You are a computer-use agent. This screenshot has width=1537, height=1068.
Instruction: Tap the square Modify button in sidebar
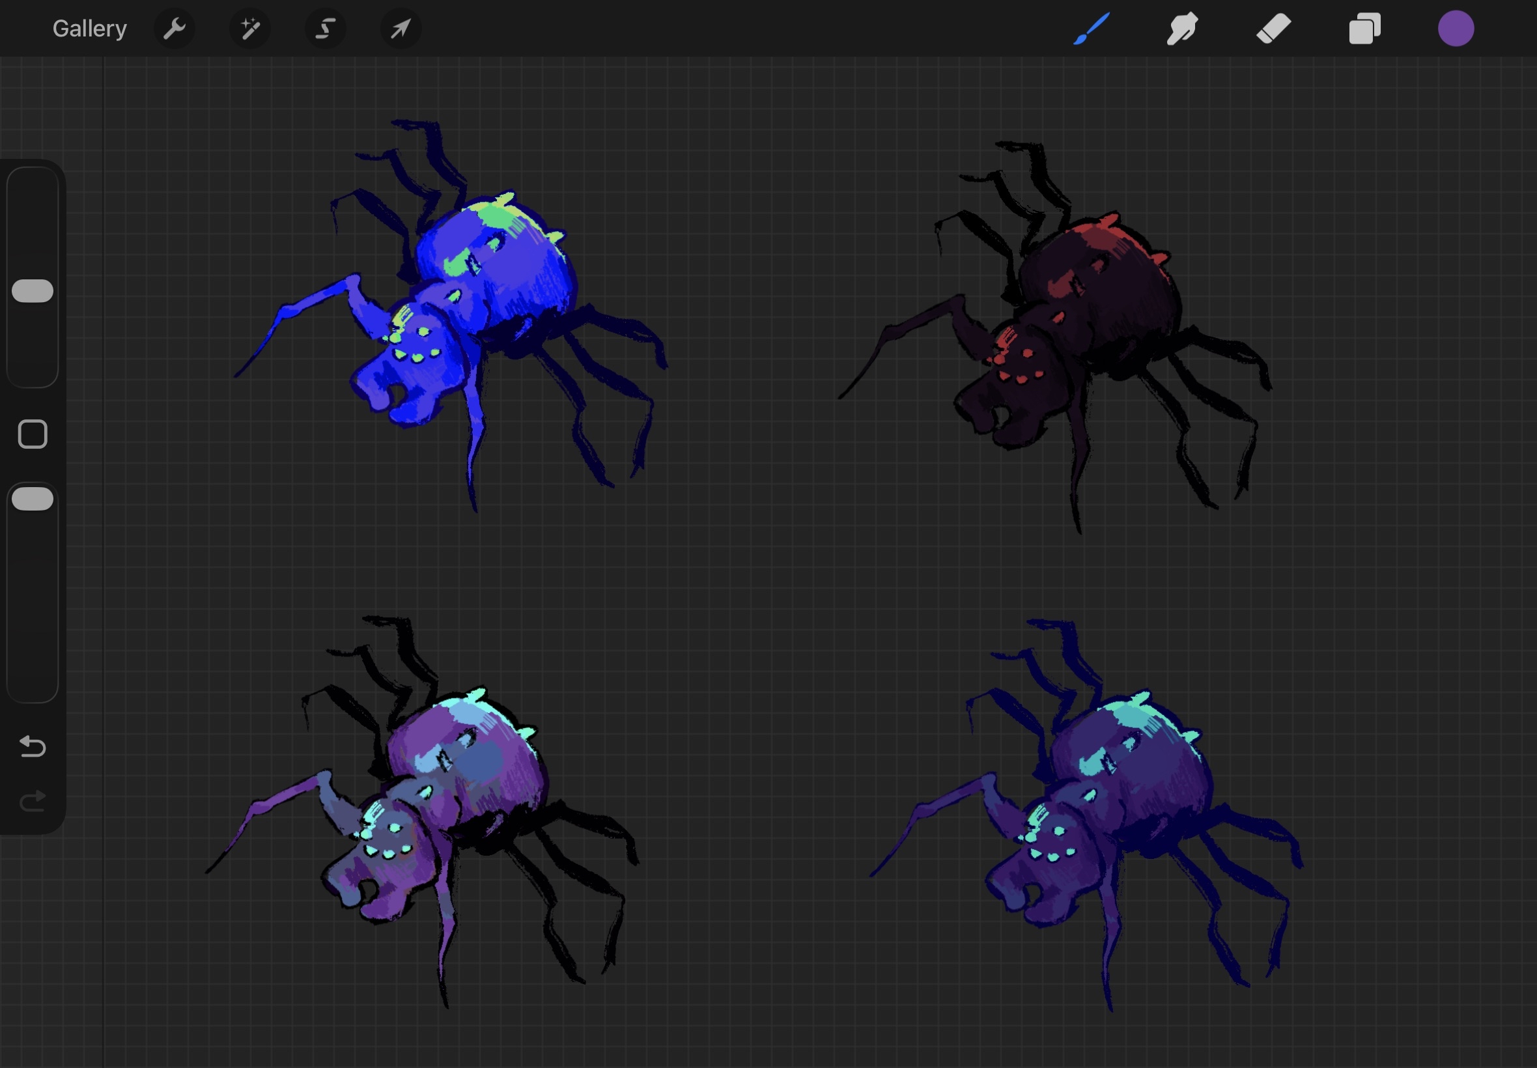point(33,434)
